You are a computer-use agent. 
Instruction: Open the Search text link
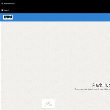coord(7,10)
